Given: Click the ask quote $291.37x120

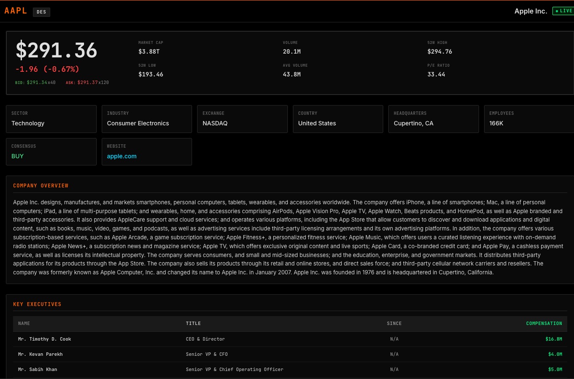Looking at the screenshot, I should click(x=87, y=83).
